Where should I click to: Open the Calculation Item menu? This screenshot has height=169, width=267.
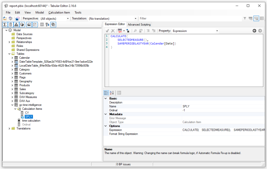click(x=59, y=12)
